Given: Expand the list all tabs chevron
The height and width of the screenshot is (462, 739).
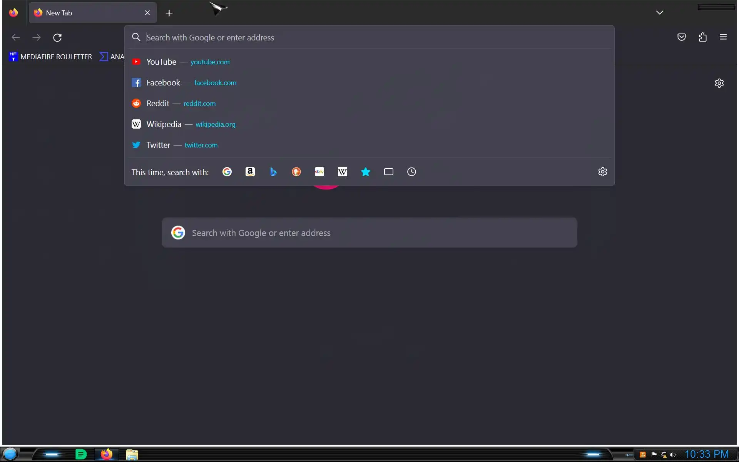Looking at the screenshot, I should [660, 13].
